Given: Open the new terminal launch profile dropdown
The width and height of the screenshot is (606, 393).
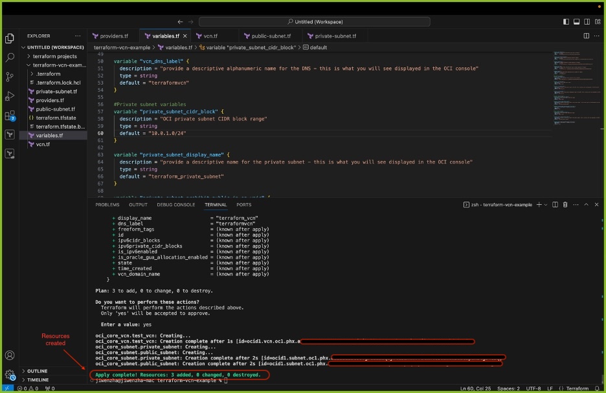Looking at the screenshot, I should [x=545, y=205].
